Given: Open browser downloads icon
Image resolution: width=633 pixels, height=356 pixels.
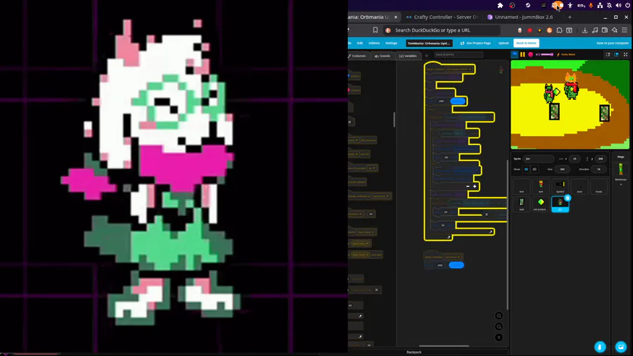Looking at the screenshot, I should point(584,30).
